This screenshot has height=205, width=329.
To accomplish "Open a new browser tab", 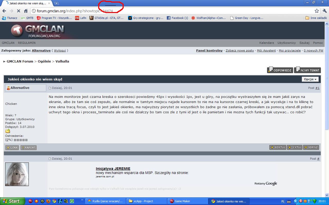I will 57,3.
